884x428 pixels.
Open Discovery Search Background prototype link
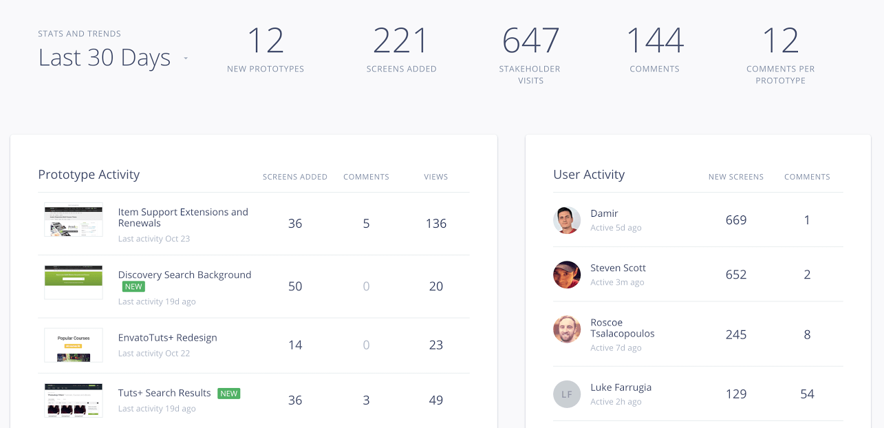click(x=184, y=275)
